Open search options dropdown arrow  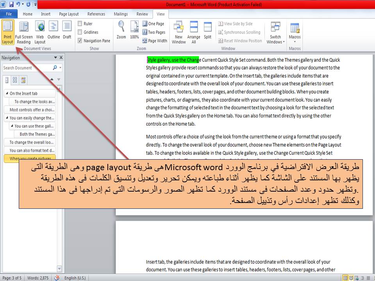60,68
